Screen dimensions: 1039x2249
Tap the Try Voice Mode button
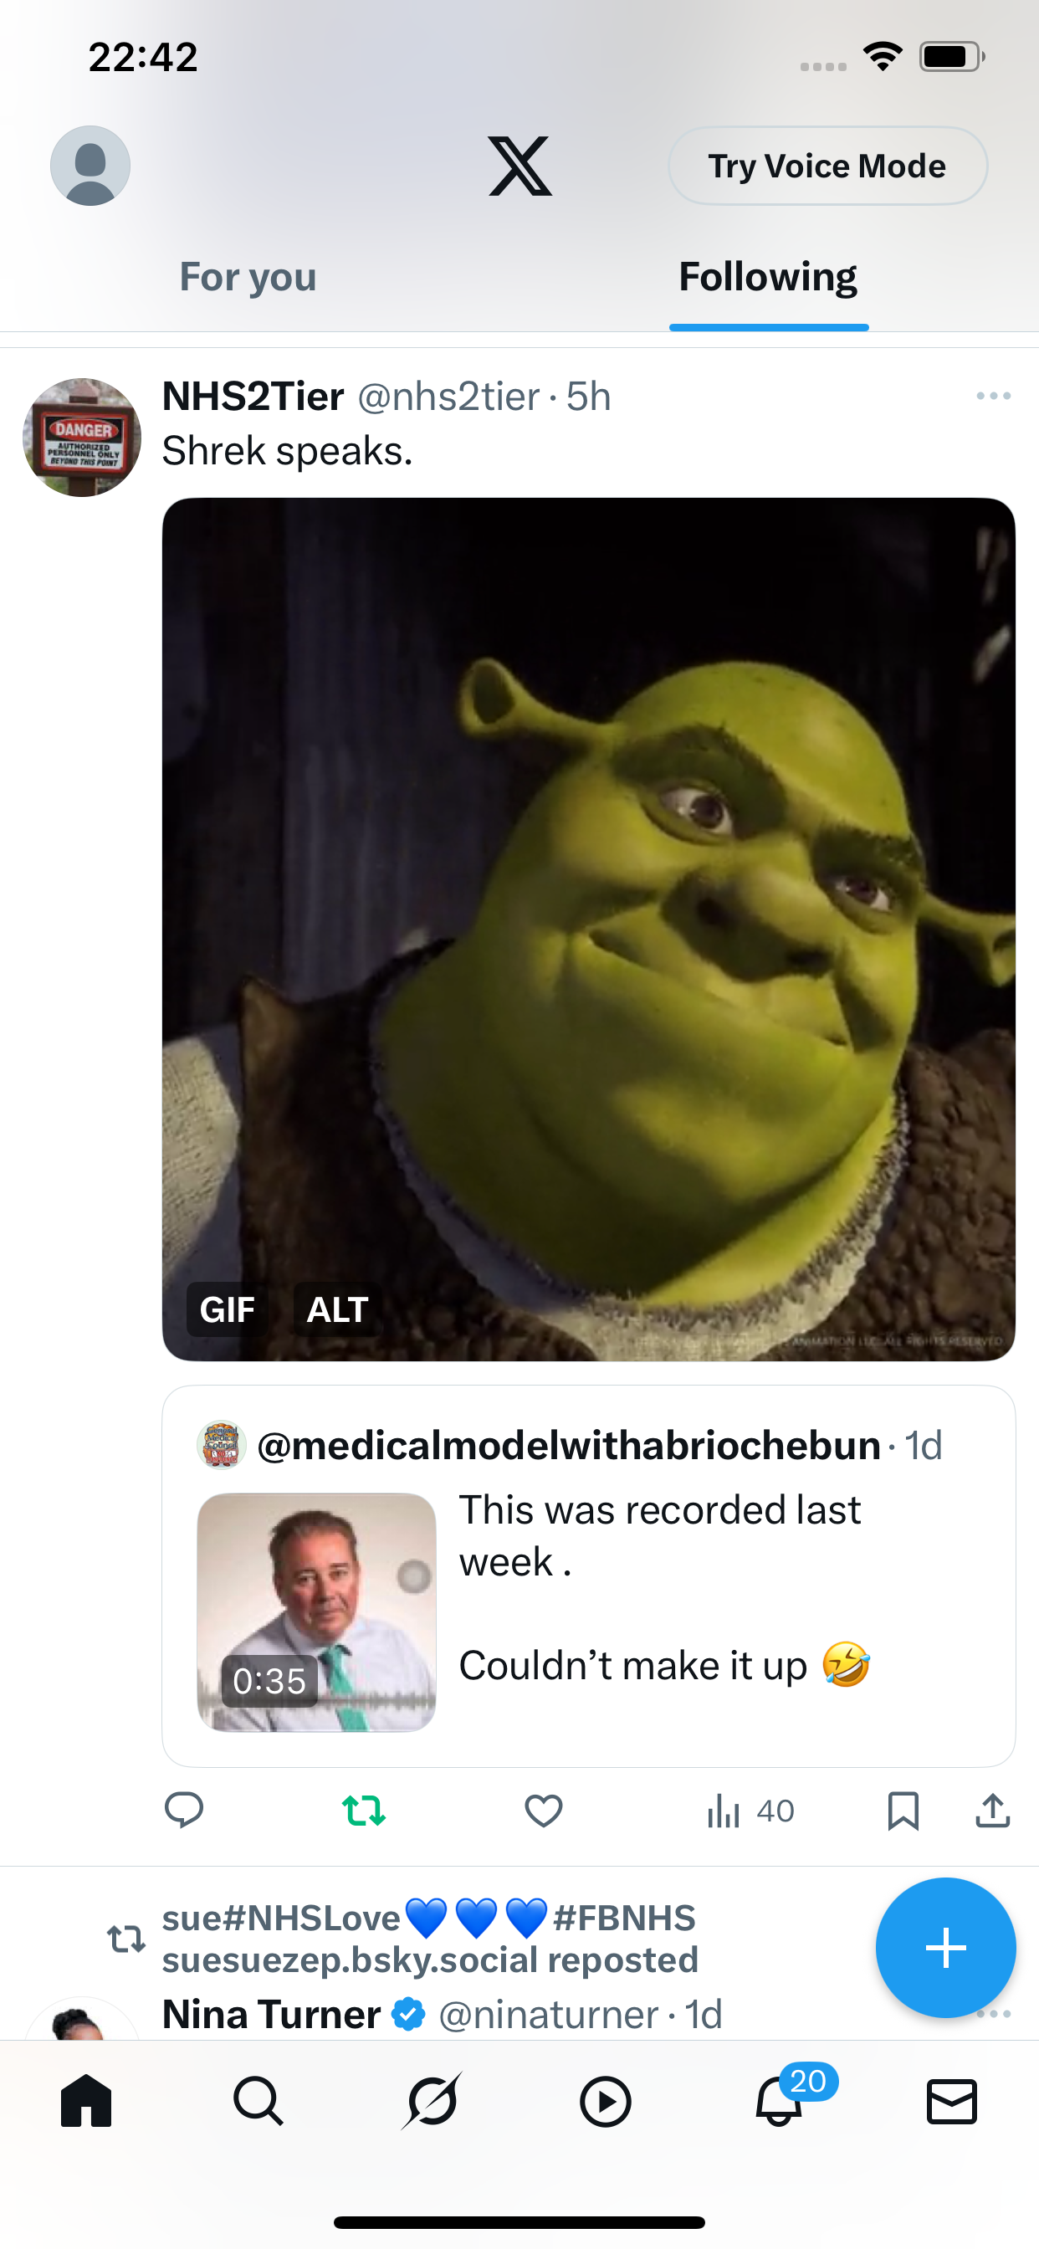(x=827, y=166)
